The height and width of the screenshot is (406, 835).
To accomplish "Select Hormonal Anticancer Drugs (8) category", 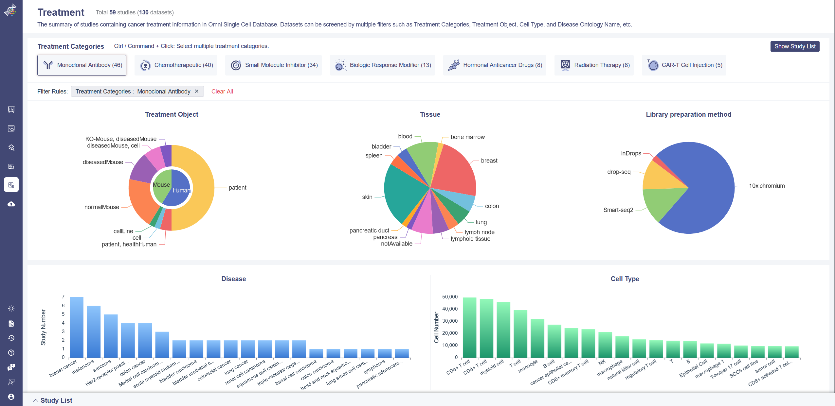I will click(495, 65).
